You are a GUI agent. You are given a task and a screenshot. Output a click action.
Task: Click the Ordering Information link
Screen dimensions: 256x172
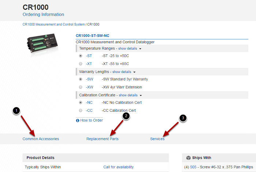(43, 14)
